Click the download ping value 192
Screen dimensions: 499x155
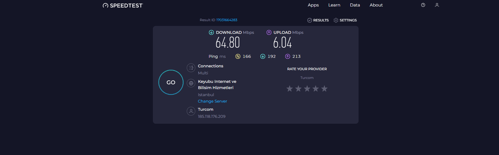[x=272, y=56]
